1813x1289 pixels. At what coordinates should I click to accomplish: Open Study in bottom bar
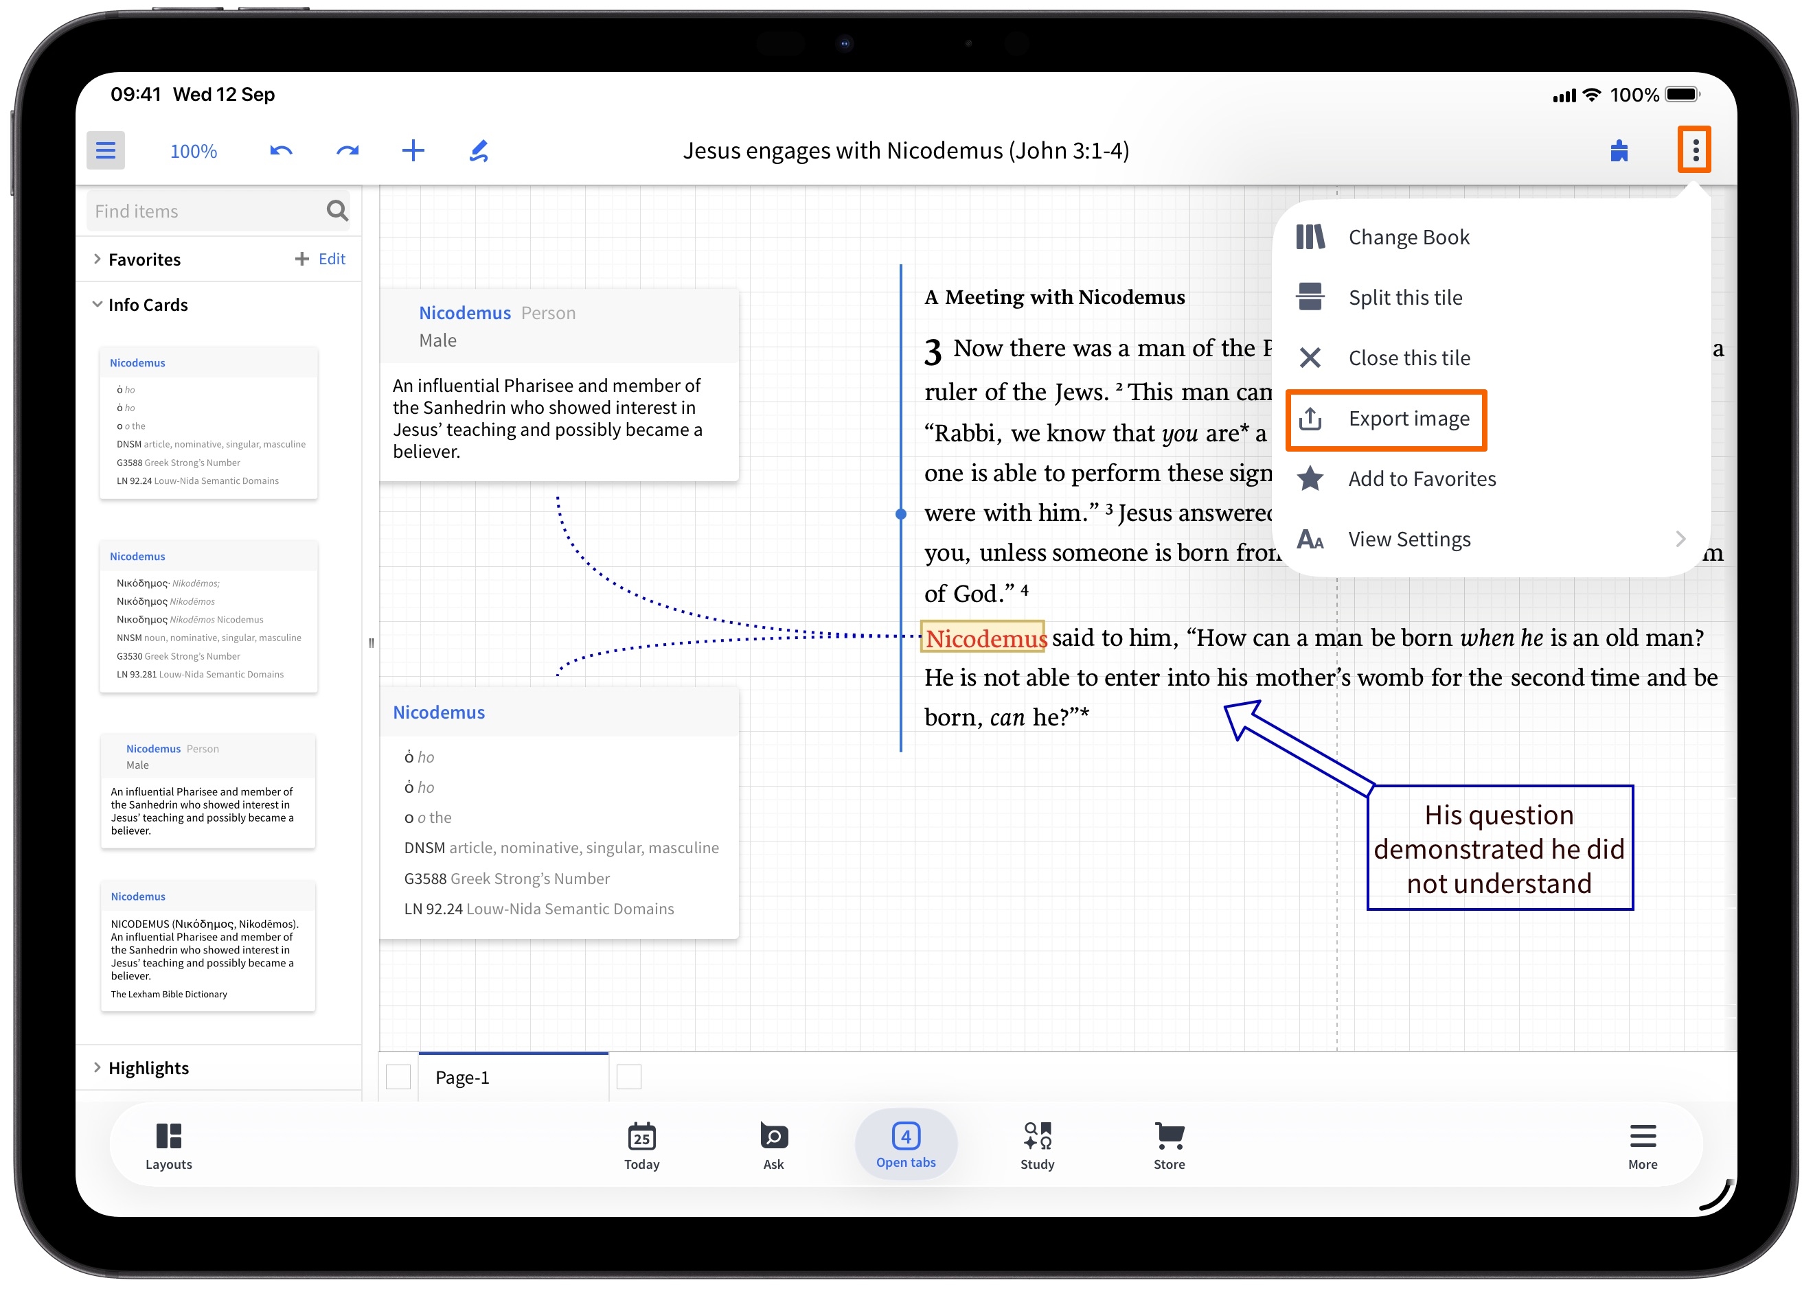click(x=1037, y=1146)
